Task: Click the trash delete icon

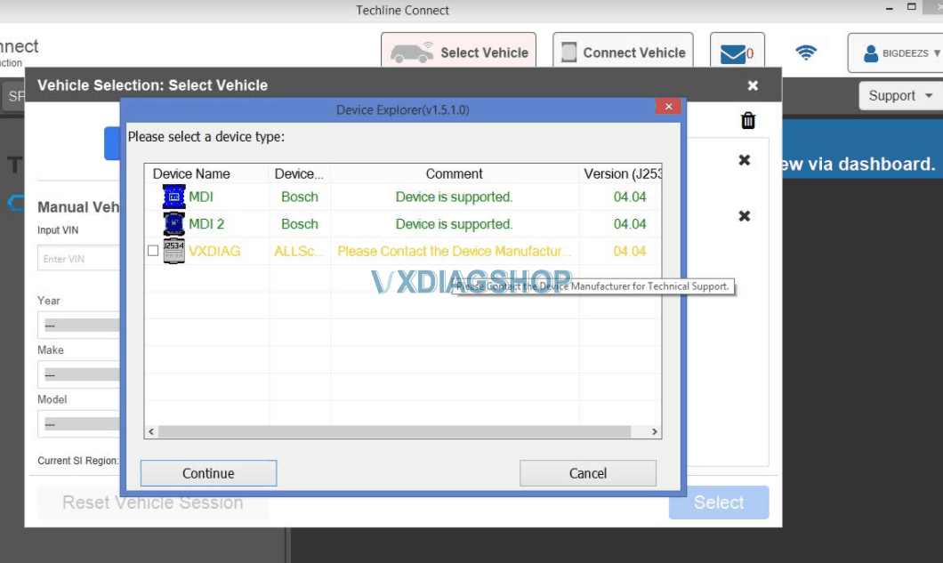Action: pos(748,120)
